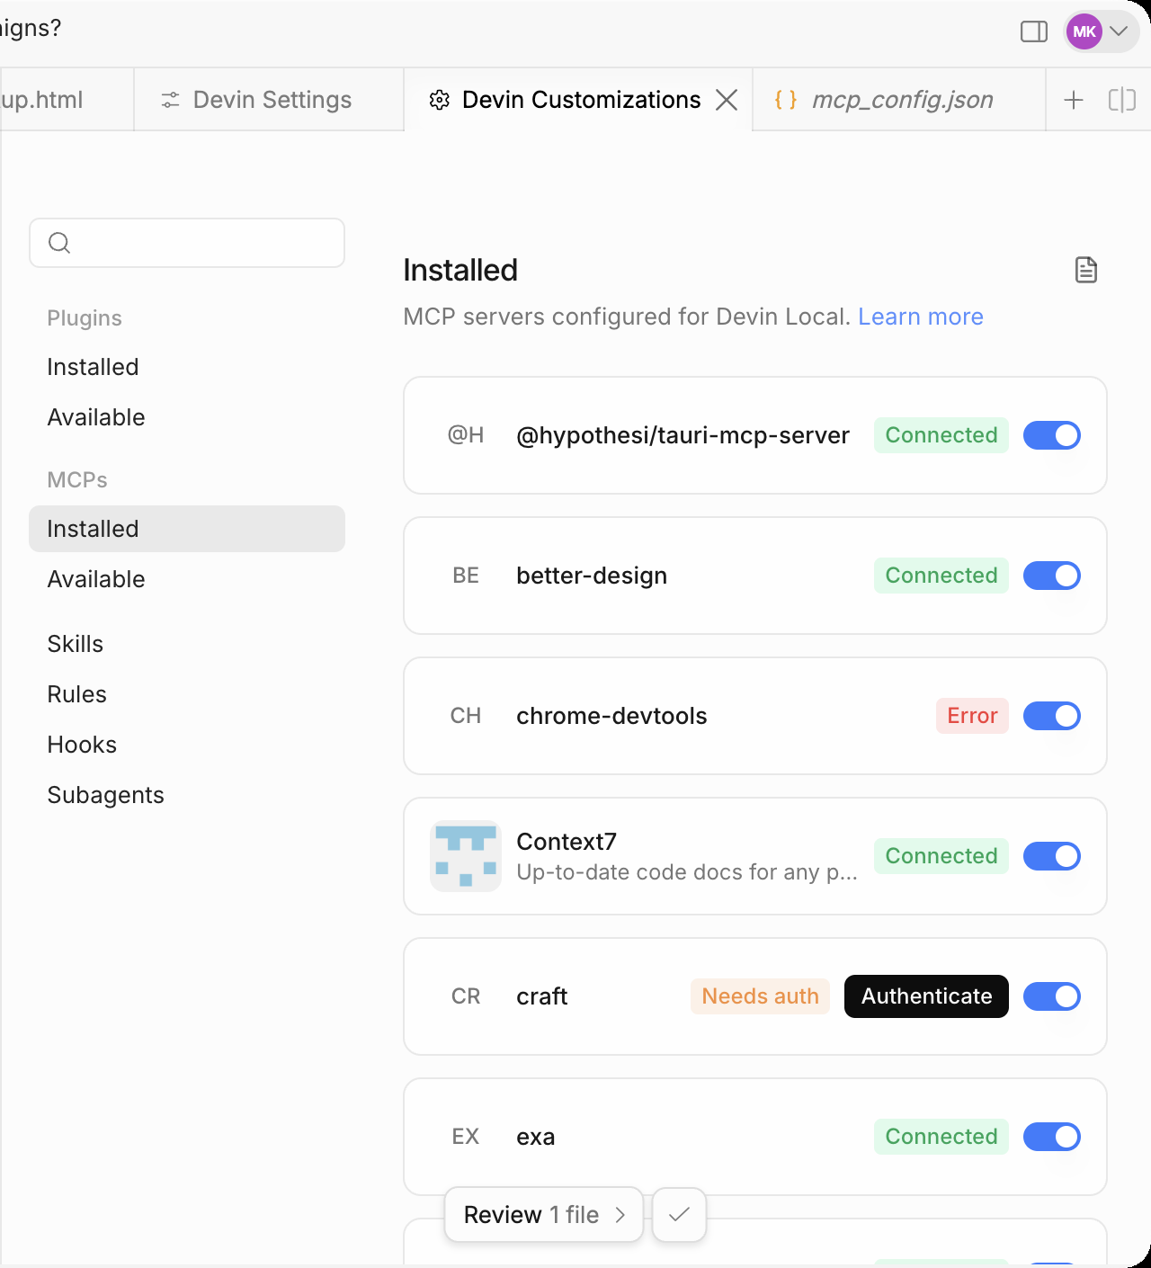Select the chrome-devtools server name

611,716
